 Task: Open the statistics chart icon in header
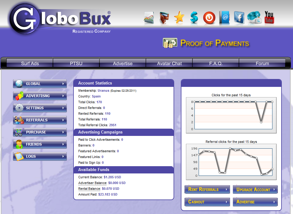pos(149,18)
